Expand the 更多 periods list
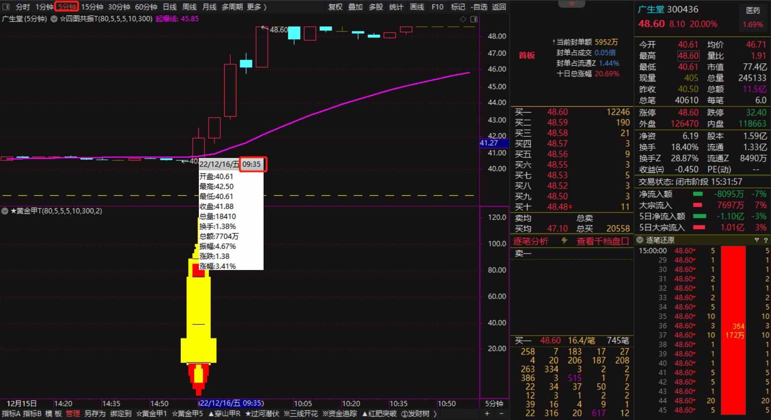Image resolution: width=771 pixels, height=420 pixels. [257, 7]
